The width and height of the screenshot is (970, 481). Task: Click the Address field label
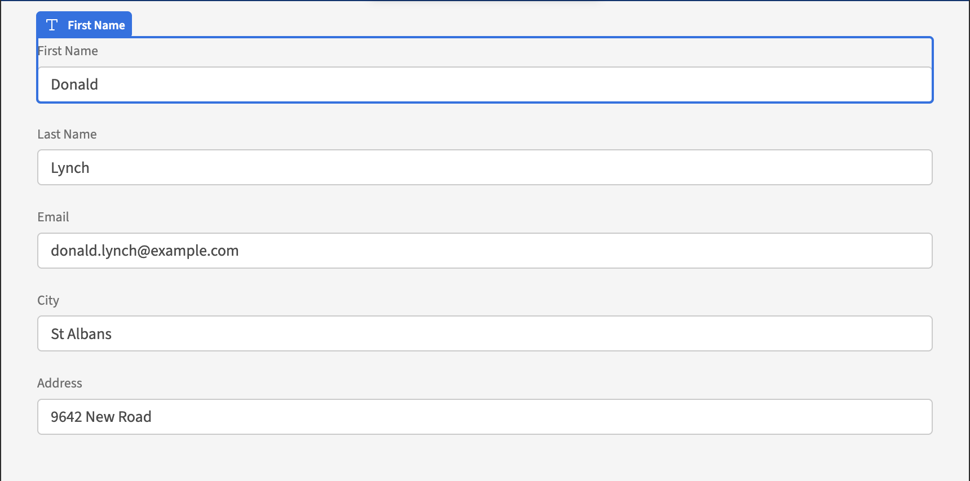pyautogui.click(x=60, y=383)
